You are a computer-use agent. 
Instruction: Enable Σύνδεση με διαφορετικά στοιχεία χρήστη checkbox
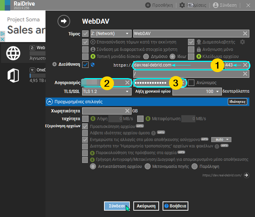(x=85, y=49)
